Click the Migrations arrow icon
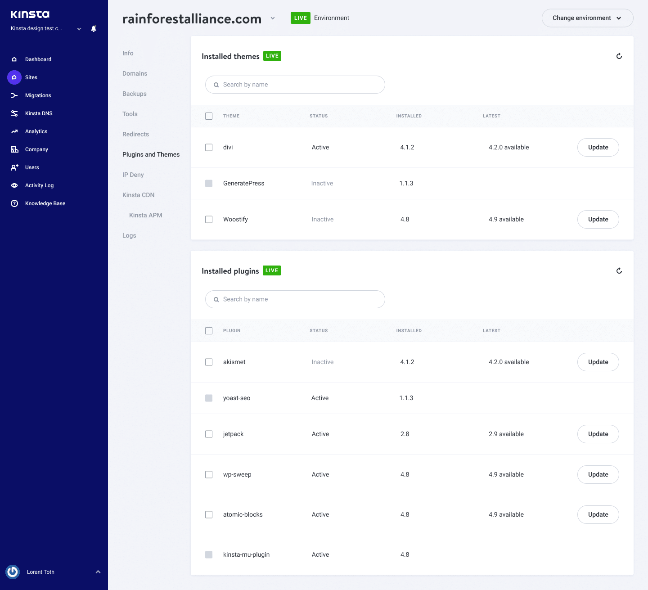 (x=14, y=95)
